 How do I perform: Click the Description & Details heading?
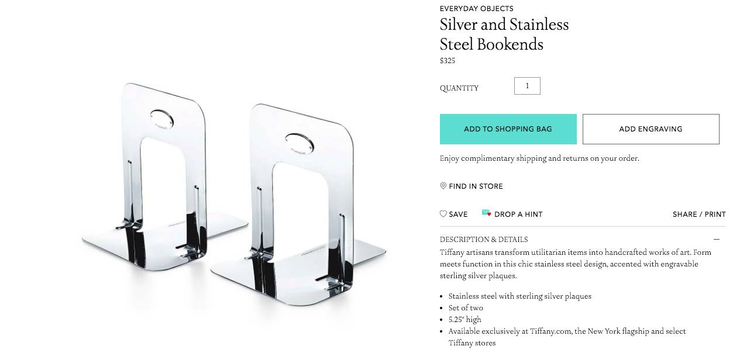(484, 240)
